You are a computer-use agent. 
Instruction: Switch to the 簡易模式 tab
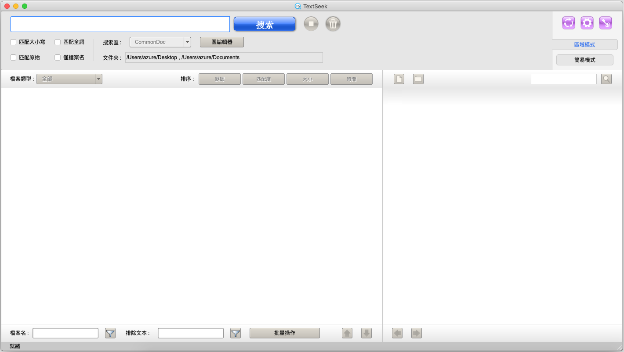(x=584, y=60)
